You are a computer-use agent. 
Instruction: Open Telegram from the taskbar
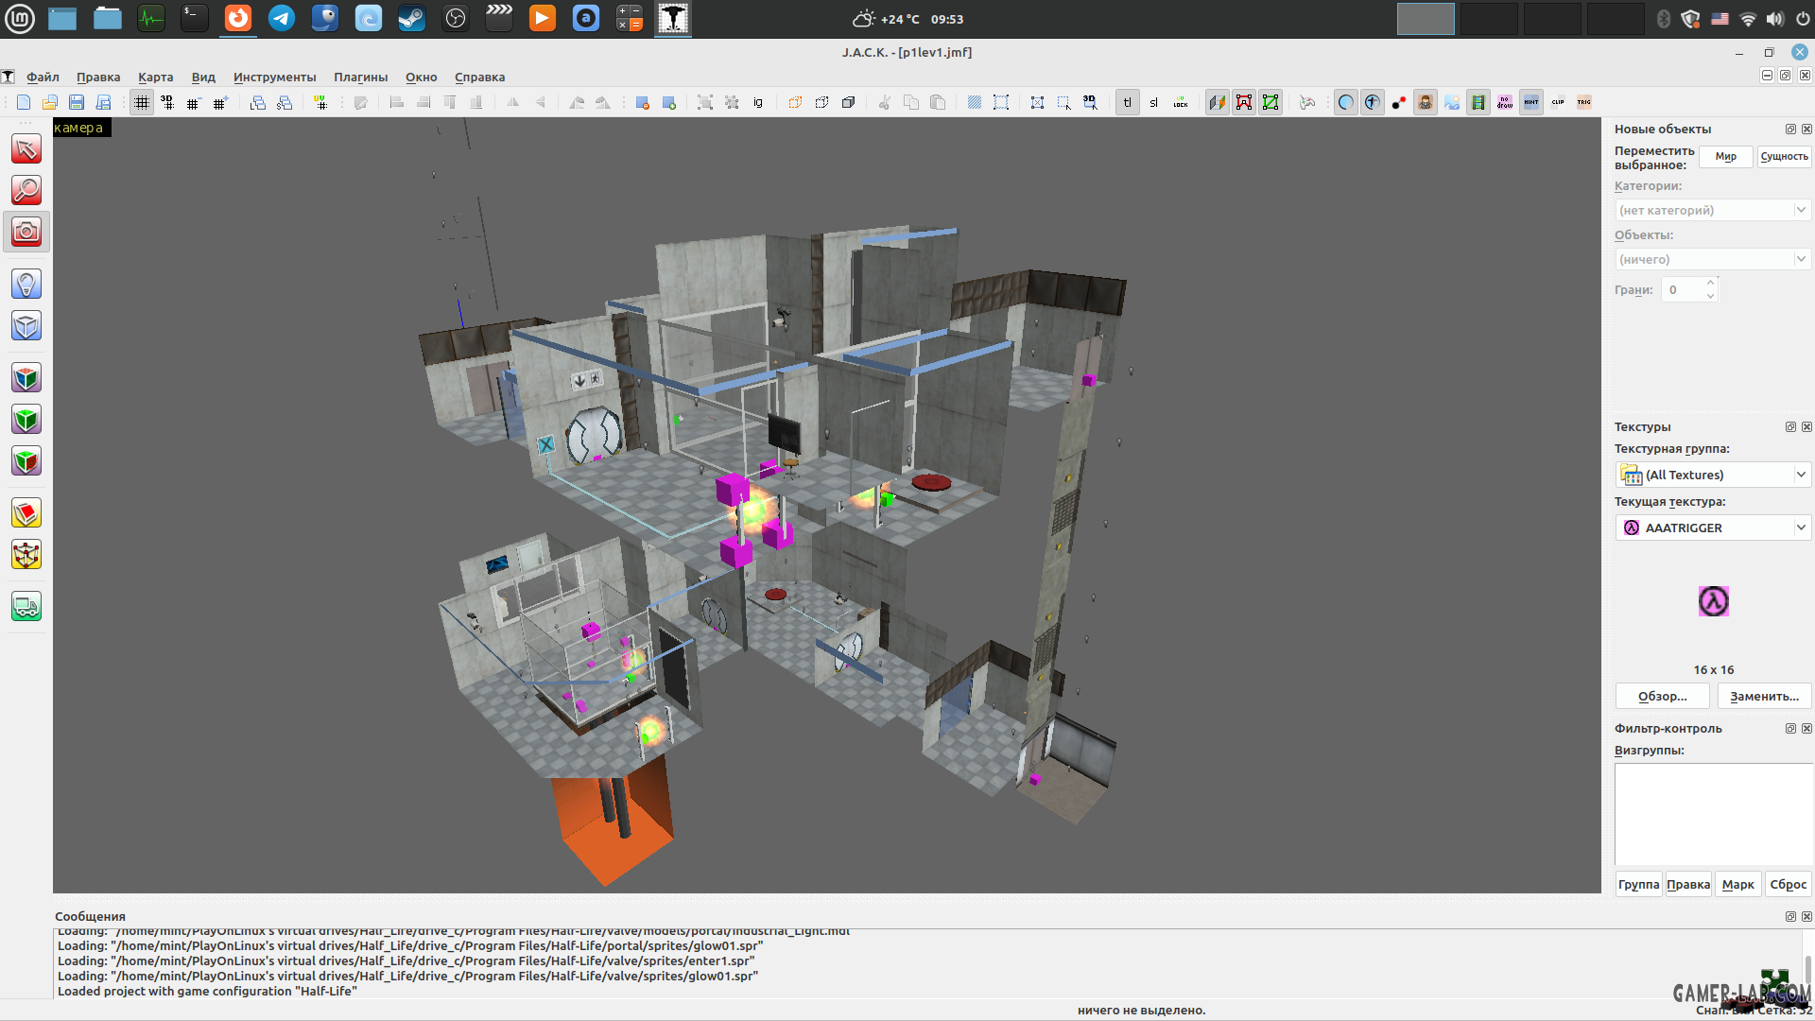[281, 18]
